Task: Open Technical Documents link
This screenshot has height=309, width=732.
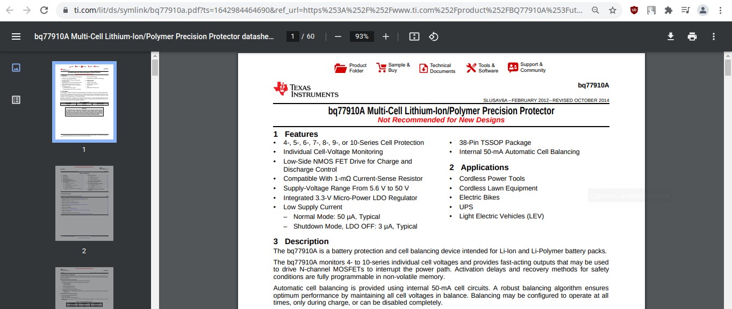Action: coord(437,68)
